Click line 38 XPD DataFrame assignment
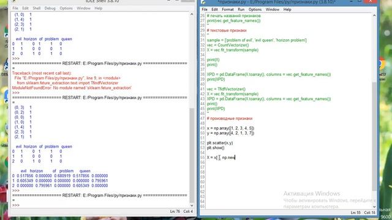392x220 pixels. coord(269,75)
